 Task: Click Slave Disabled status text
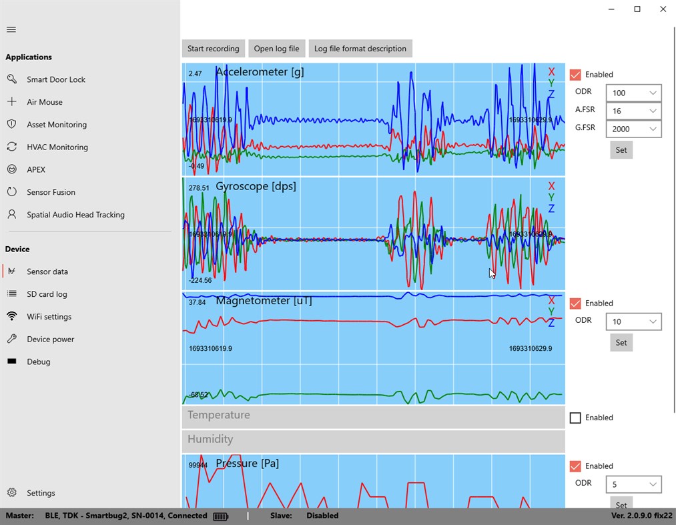[x=304, y=516]
